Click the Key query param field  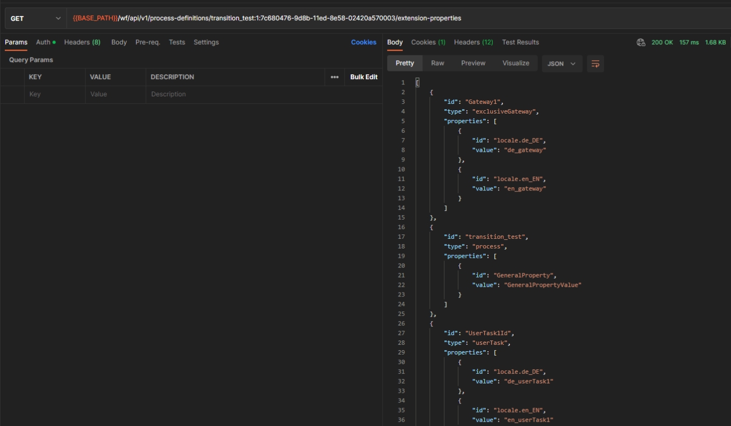click(54, 94)
